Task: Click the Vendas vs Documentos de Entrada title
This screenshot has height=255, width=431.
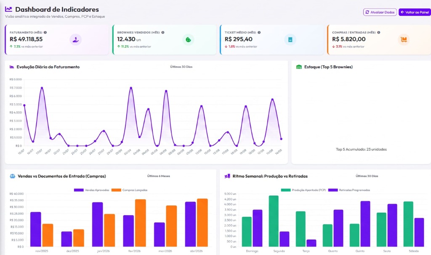Action: (62, 176)
